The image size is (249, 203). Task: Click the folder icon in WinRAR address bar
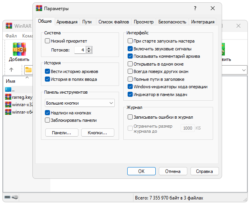click(x=28, y=70)
